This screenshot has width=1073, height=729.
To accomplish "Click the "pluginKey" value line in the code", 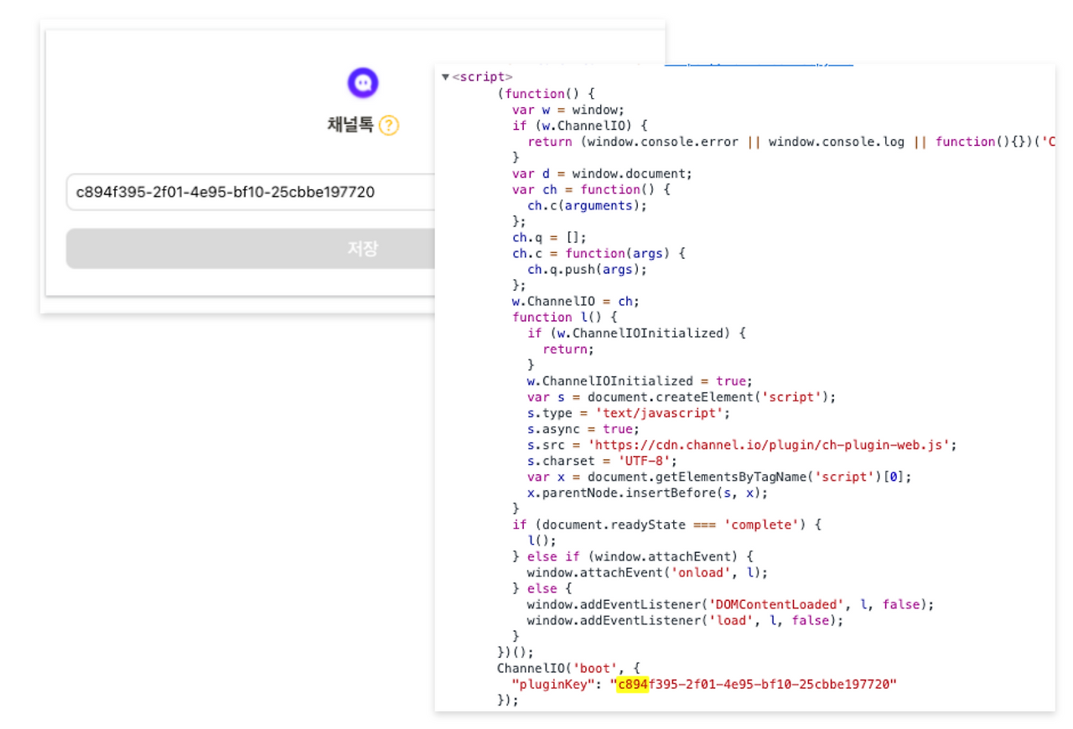I will click(705, 685).
